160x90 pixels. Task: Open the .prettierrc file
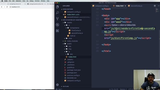[x=71, y=65]
